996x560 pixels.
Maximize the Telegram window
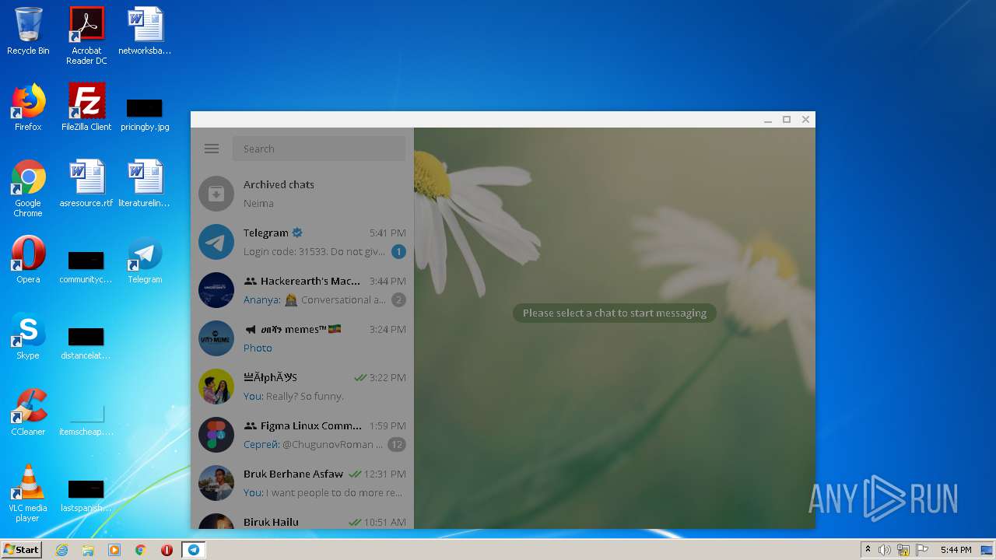click(x=787, y=120)
